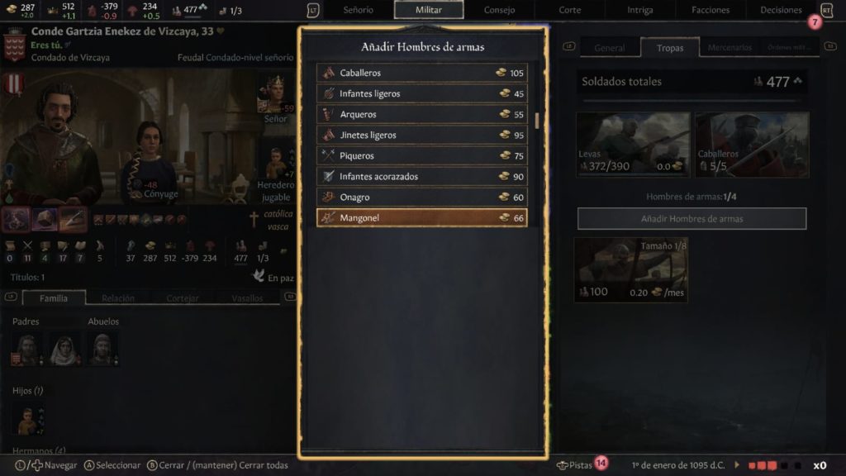
Task: Click the Señor liege portrait
Action: tap(275, 98)
